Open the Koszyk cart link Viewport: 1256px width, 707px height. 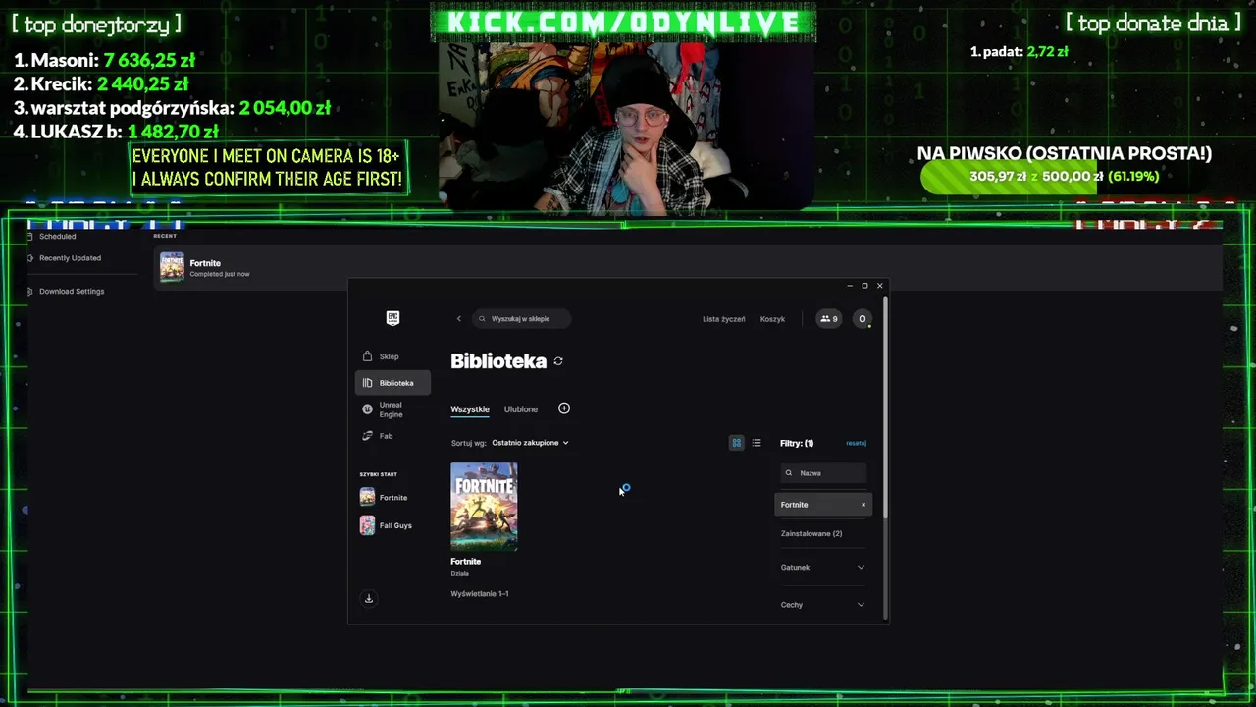click(772, 319)
